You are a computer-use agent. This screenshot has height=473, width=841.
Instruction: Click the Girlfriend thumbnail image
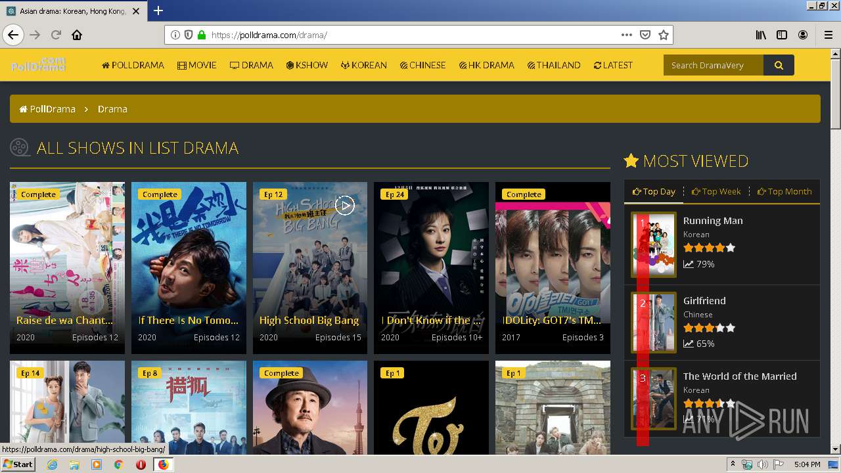tap(654, 322)
